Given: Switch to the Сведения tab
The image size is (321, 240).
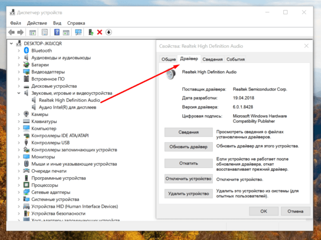Looking at the screenshot, I should [x=212, y=59].
